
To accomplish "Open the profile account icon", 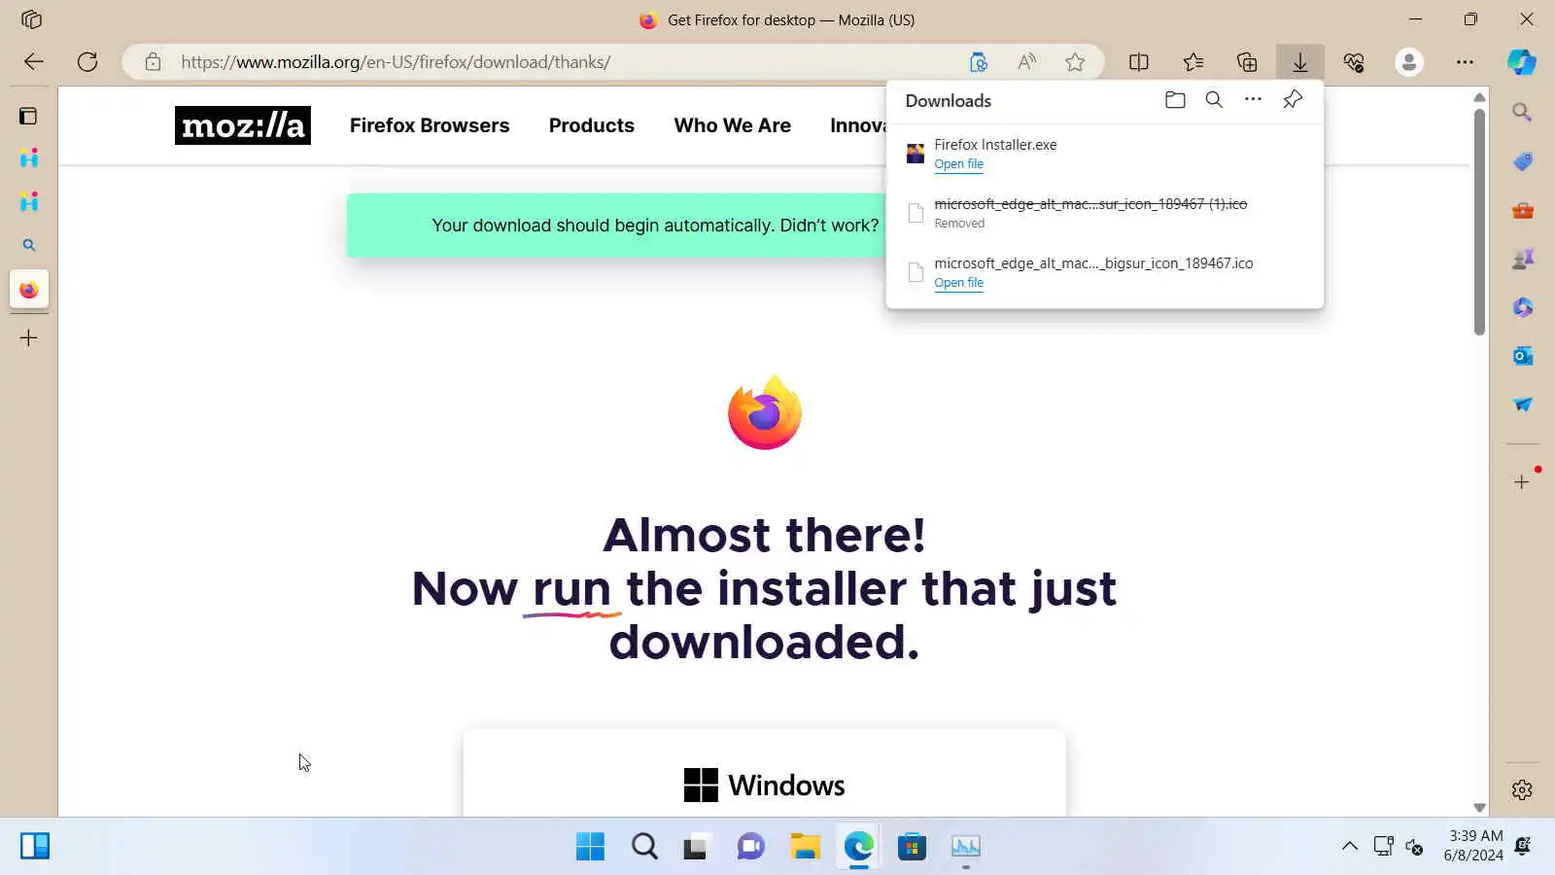I will [x=1409, y=62].
